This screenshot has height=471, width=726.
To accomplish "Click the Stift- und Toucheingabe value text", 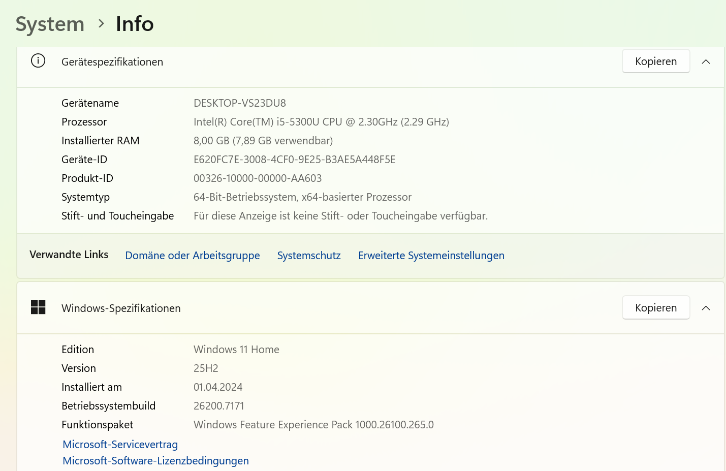I will click(x=340, y=215).
